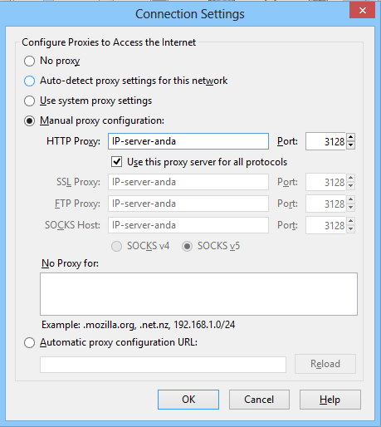Viewport: 381px width, 427px height.
Task: Open the Help button
Action: point(330,400)
